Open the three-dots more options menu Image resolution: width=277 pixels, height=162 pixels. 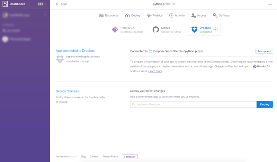click(270, 4)
